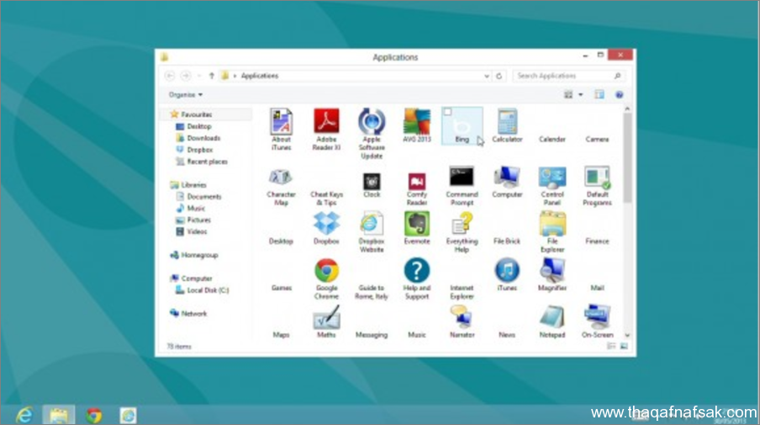Select the AVG 2013 icon
Screen dimensions: 760x425
click(x=417, y=121)
